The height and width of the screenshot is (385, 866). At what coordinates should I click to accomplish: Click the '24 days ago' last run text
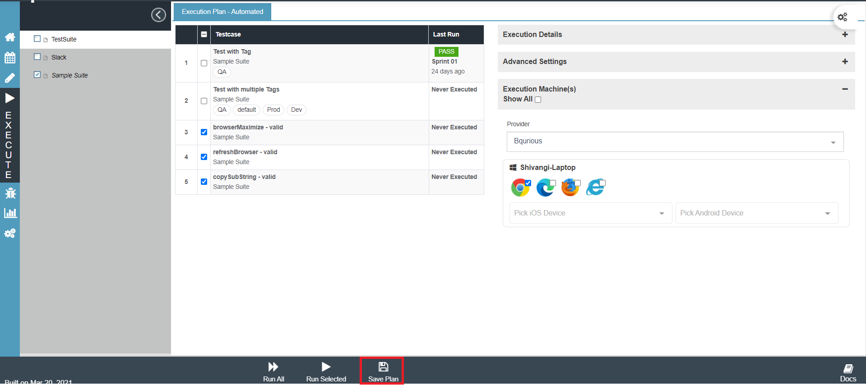[448, 71]
